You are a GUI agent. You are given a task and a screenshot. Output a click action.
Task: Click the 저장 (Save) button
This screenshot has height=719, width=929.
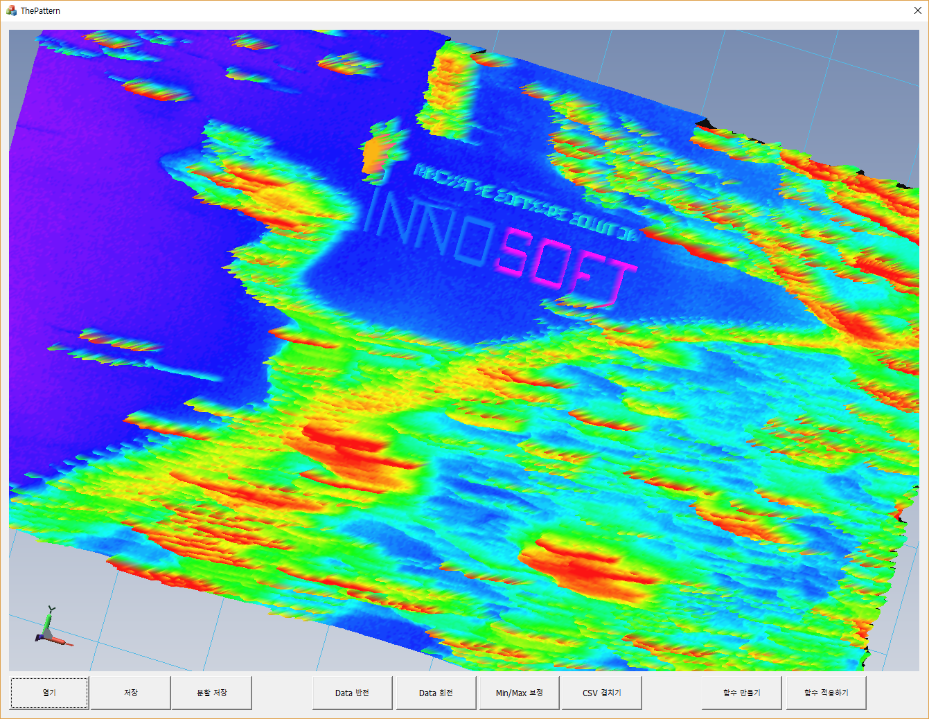[x=131, y=693]
